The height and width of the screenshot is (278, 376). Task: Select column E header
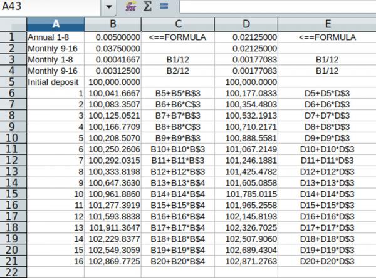[x=326, y=24]
